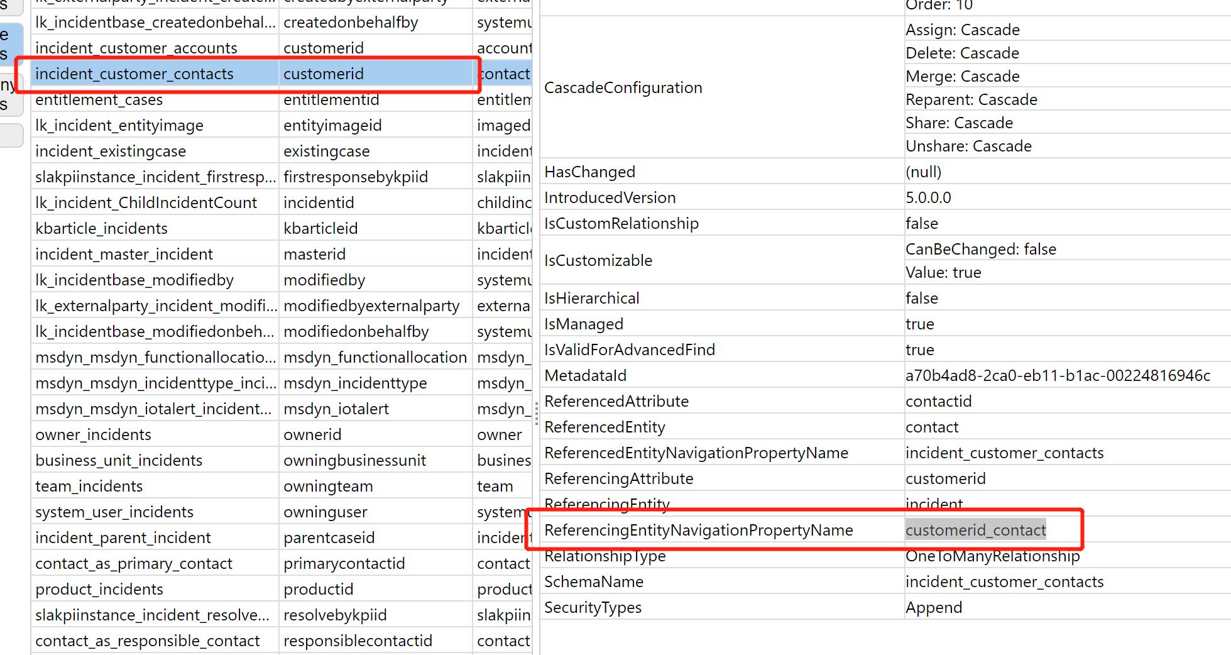Select the kbarticle_incidents row
Viewport: 1231px width, 655px height.
click(x=282, y=228)
